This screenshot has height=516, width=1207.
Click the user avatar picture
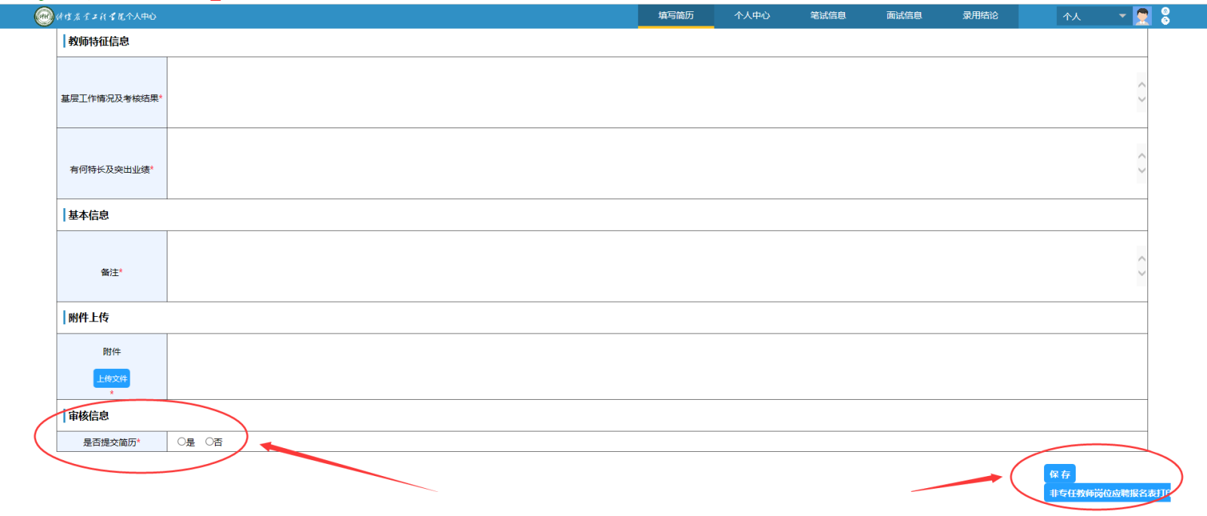coord(1142,16)
